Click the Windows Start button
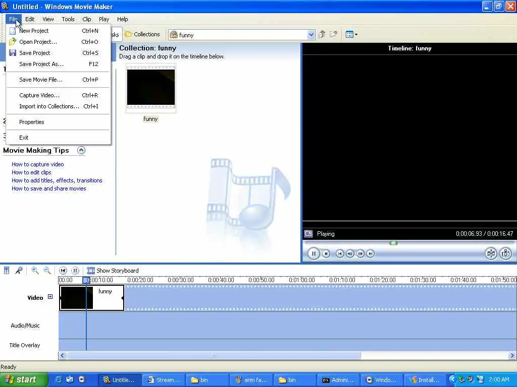The image size is (517, 387). [23, 379]
